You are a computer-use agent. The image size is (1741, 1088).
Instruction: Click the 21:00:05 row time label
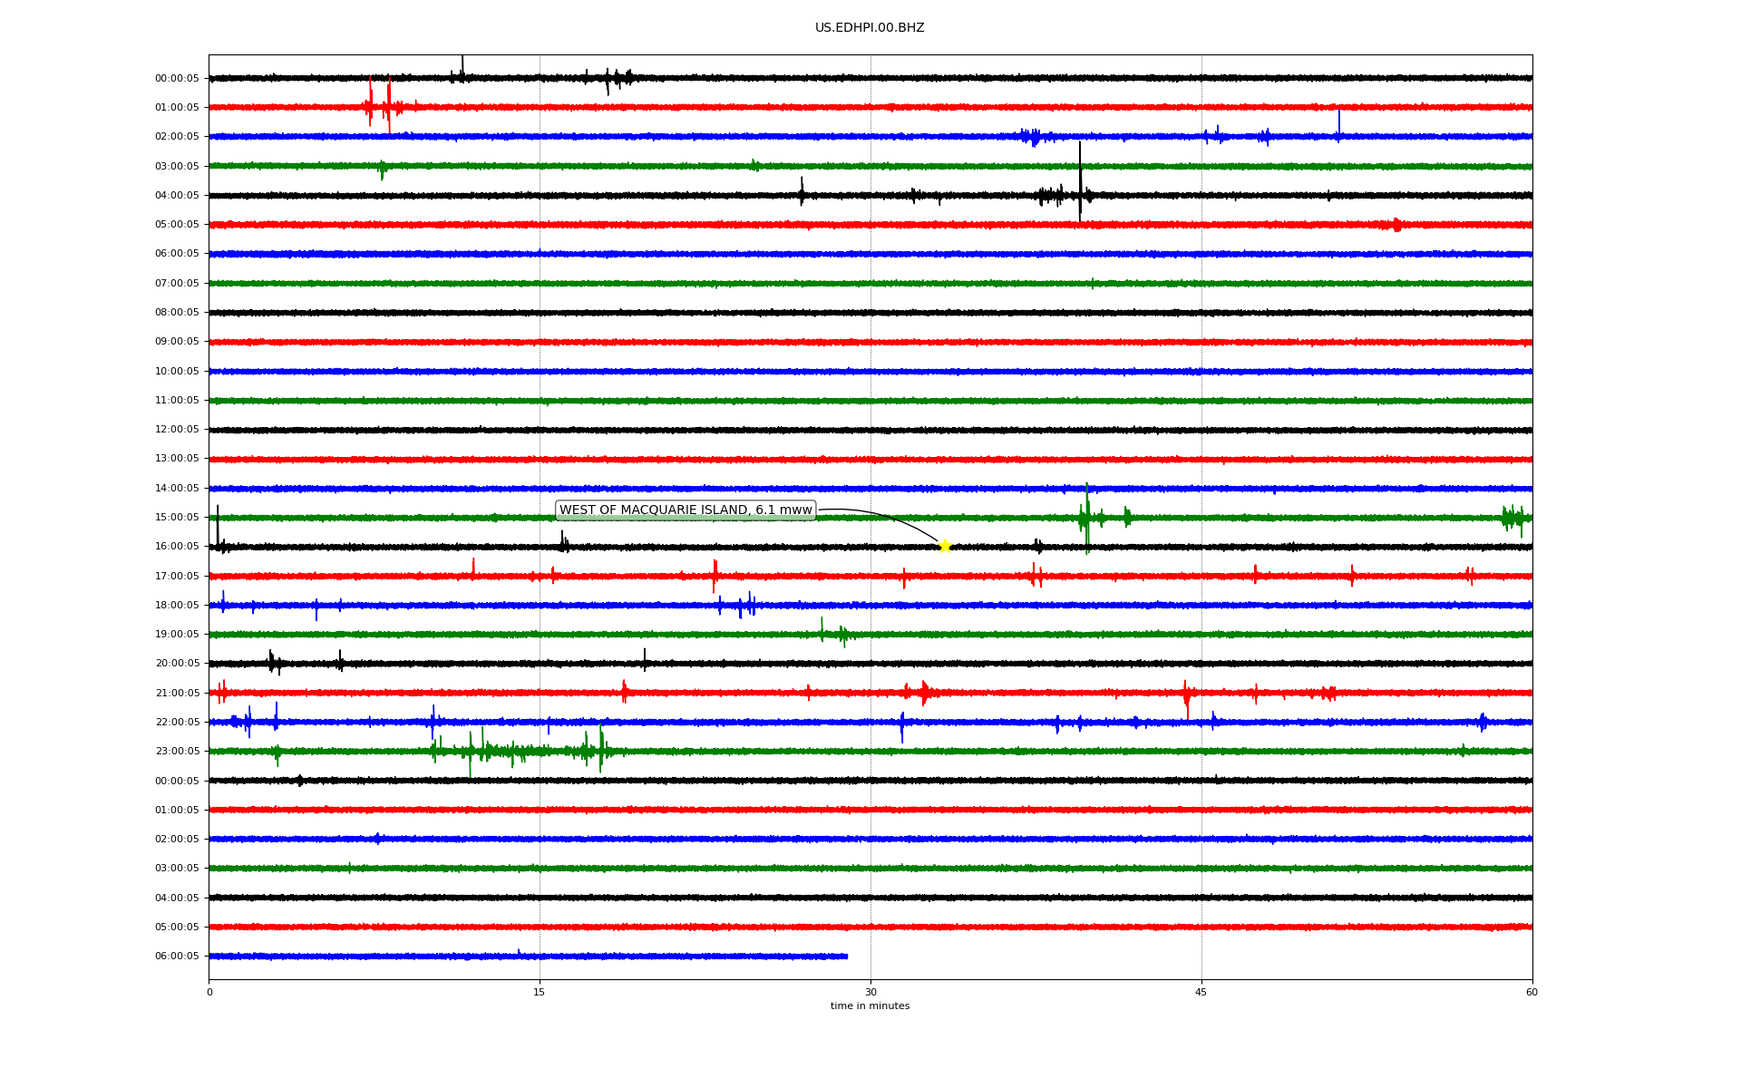[177, 694]
